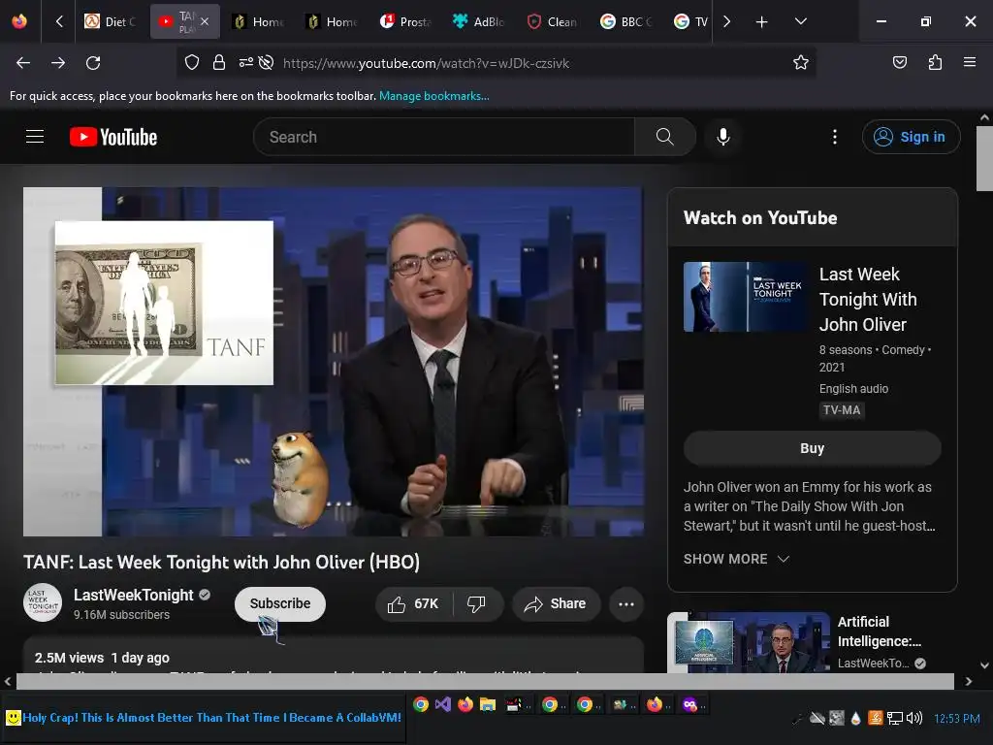
Task: Open the Pocket save icon
Action: (x=899, y=62)
